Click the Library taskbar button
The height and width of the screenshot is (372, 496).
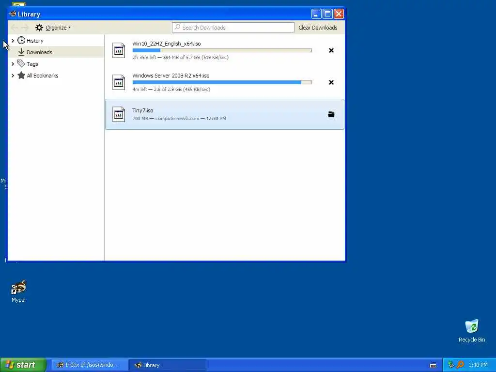click(x=167, y=365)
